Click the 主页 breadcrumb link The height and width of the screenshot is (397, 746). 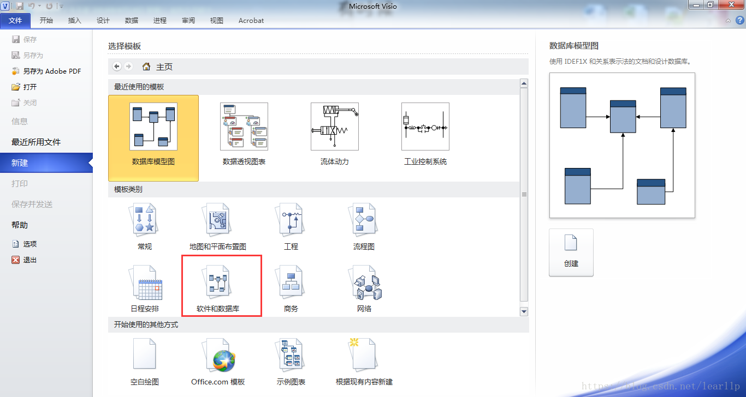(x=164, y=67)
